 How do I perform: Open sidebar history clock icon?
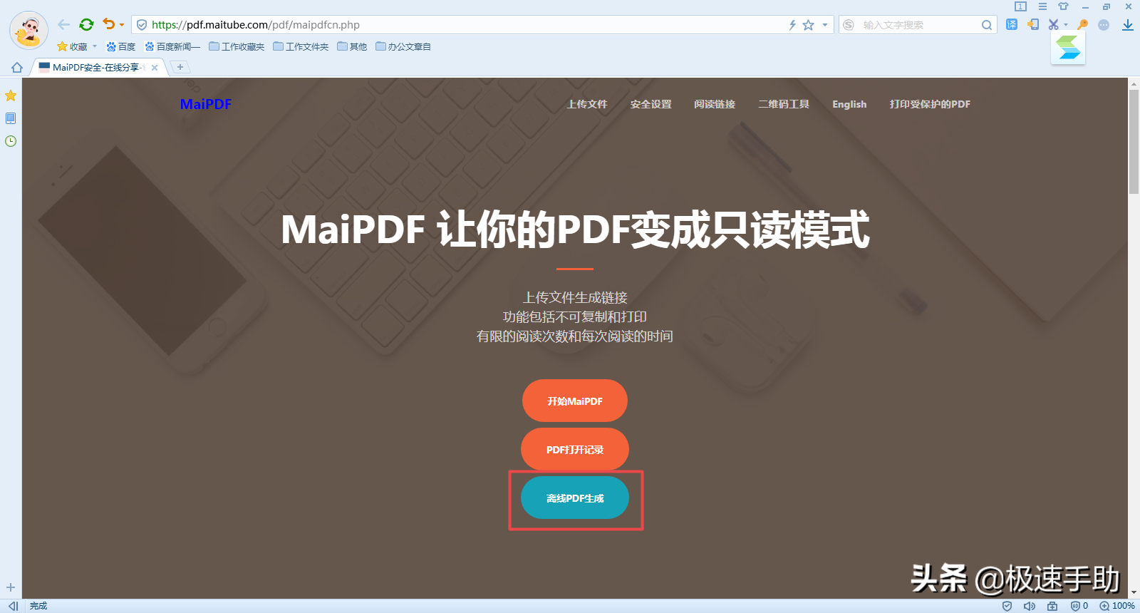pyautogui.click(x=11, y=141)
